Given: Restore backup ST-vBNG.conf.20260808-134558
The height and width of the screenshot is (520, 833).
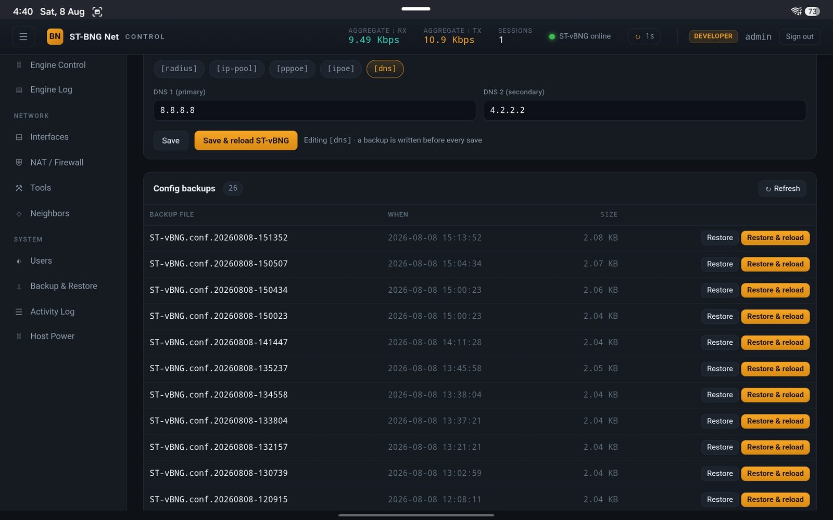Looking at the screenshot, I should [720, 395].
